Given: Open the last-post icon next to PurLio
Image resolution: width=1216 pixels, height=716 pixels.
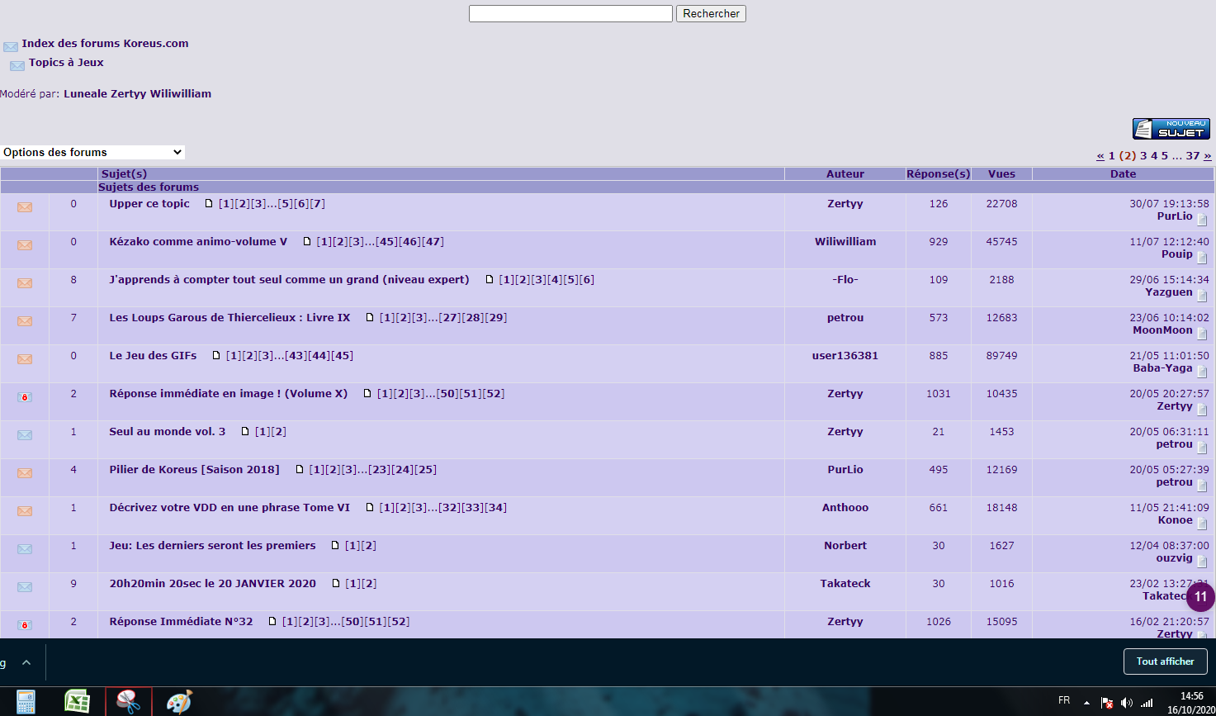Looking at the screenshot, I should coord(1202,220).
